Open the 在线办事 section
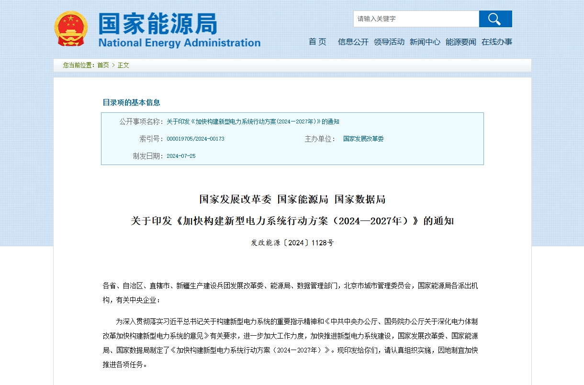Image resolution: width=584 pixels, height=385 pixels. point(496,42)
